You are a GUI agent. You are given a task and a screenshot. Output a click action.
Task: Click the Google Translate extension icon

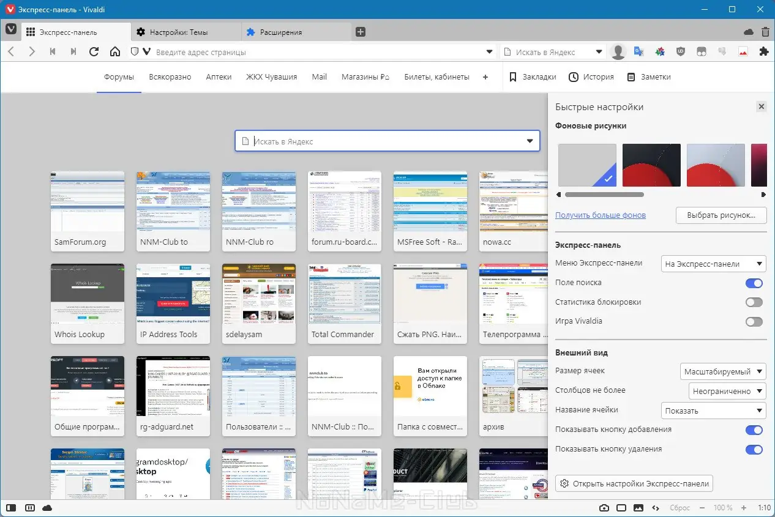(x=638, y=52)
